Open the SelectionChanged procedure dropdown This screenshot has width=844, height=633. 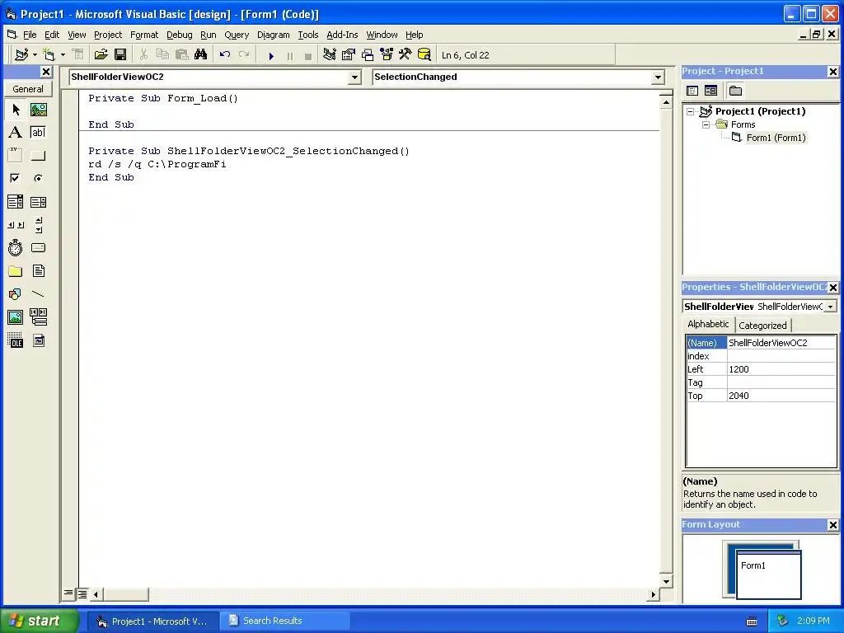tap(658, 77)
